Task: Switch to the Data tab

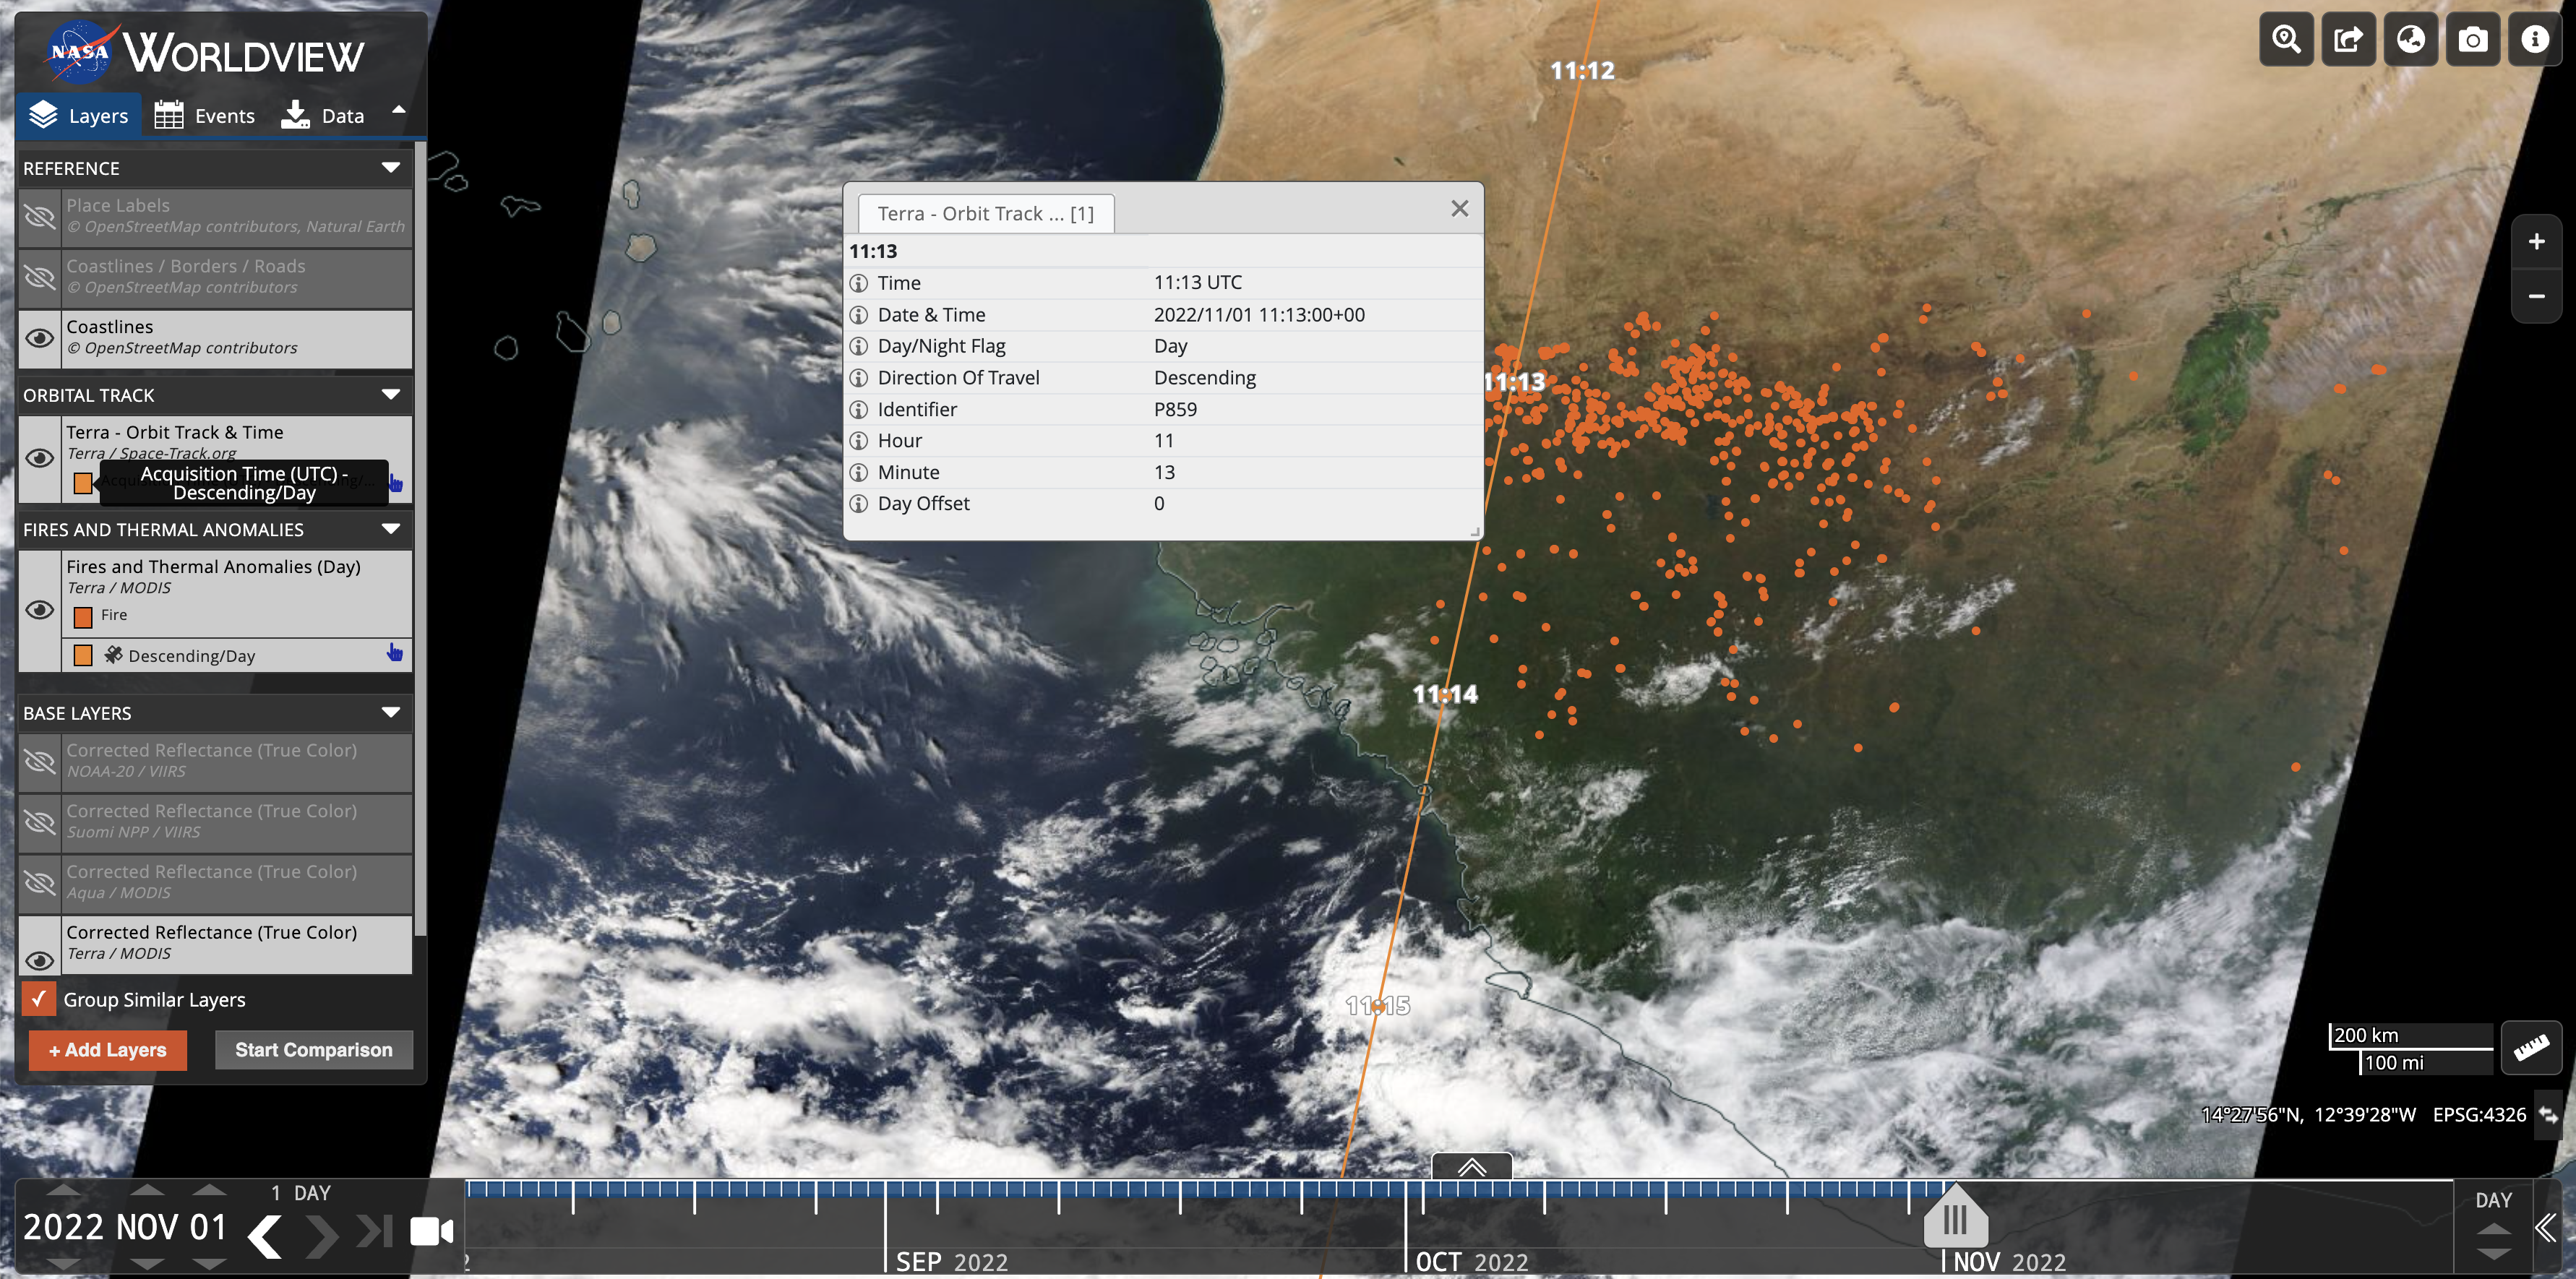Action: (x=323, y=116)
